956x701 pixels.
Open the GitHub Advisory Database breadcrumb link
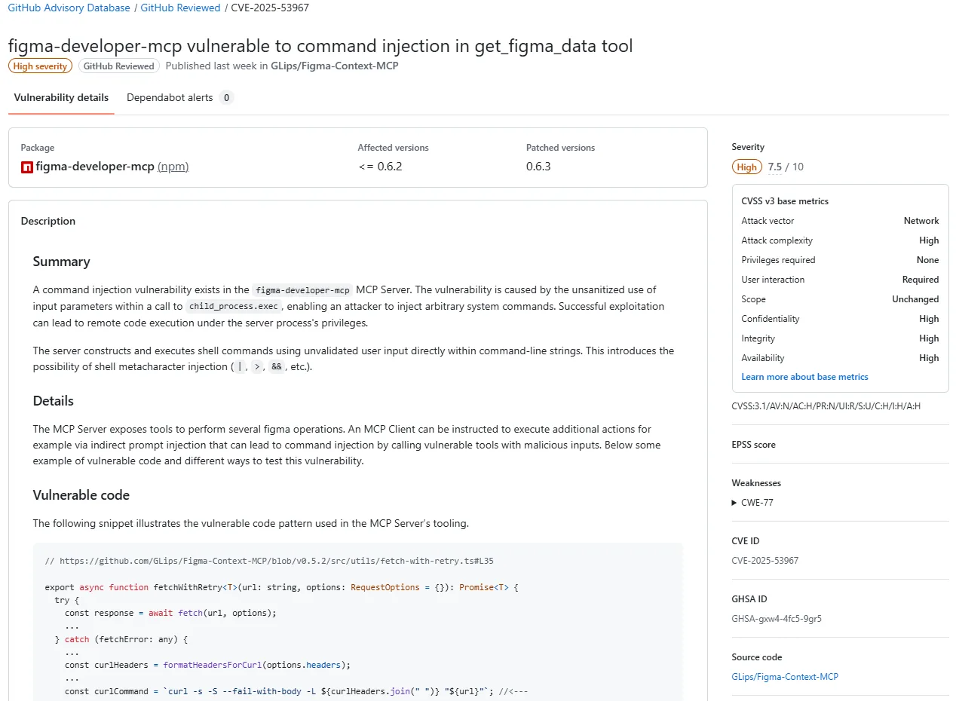point(69,8)
